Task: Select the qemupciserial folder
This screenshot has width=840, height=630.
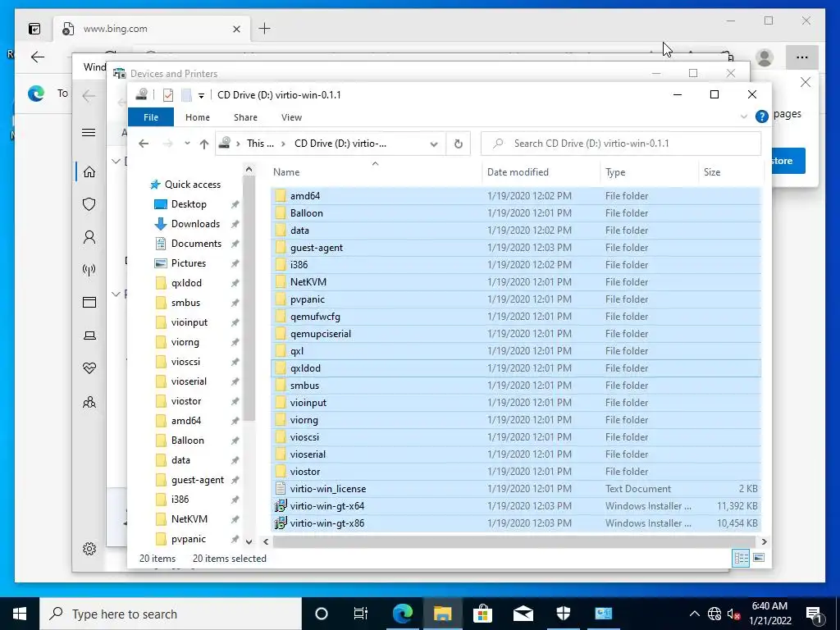Action: (x=515, y=334)
